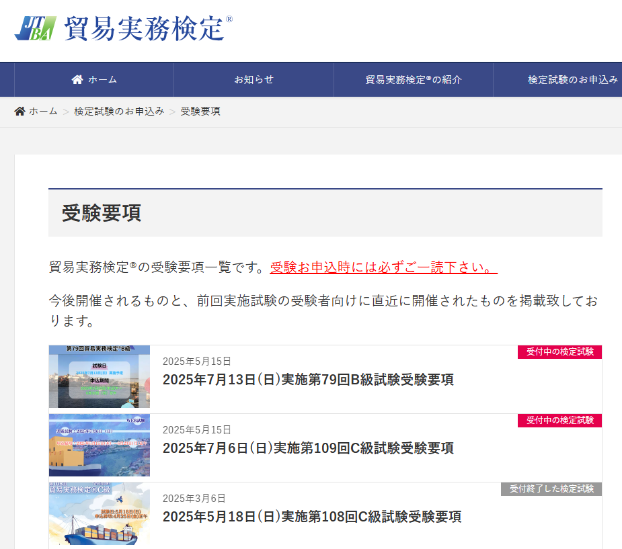Click the home icon in navigation bar
The height and width of the screenshot is (549, 622).
[x=77, y=79]
